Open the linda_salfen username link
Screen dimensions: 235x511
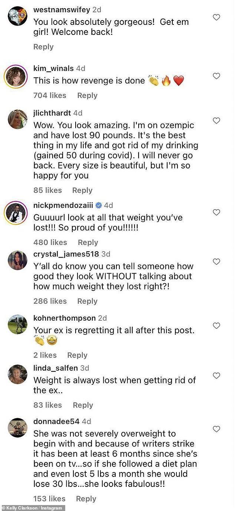56,368
